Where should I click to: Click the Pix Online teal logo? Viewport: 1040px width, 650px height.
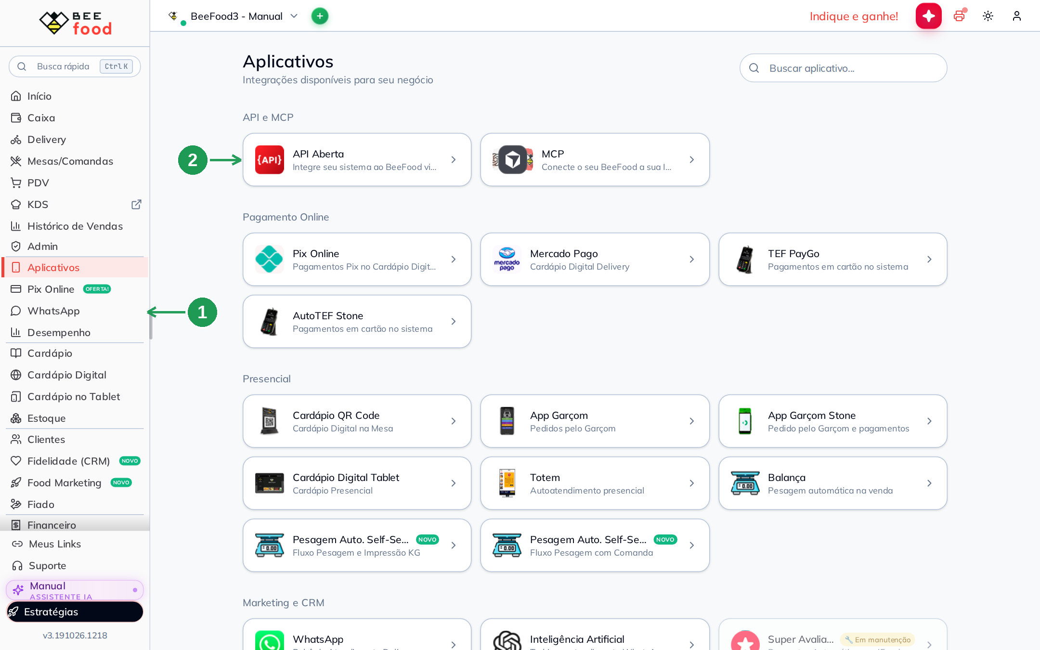269,259
